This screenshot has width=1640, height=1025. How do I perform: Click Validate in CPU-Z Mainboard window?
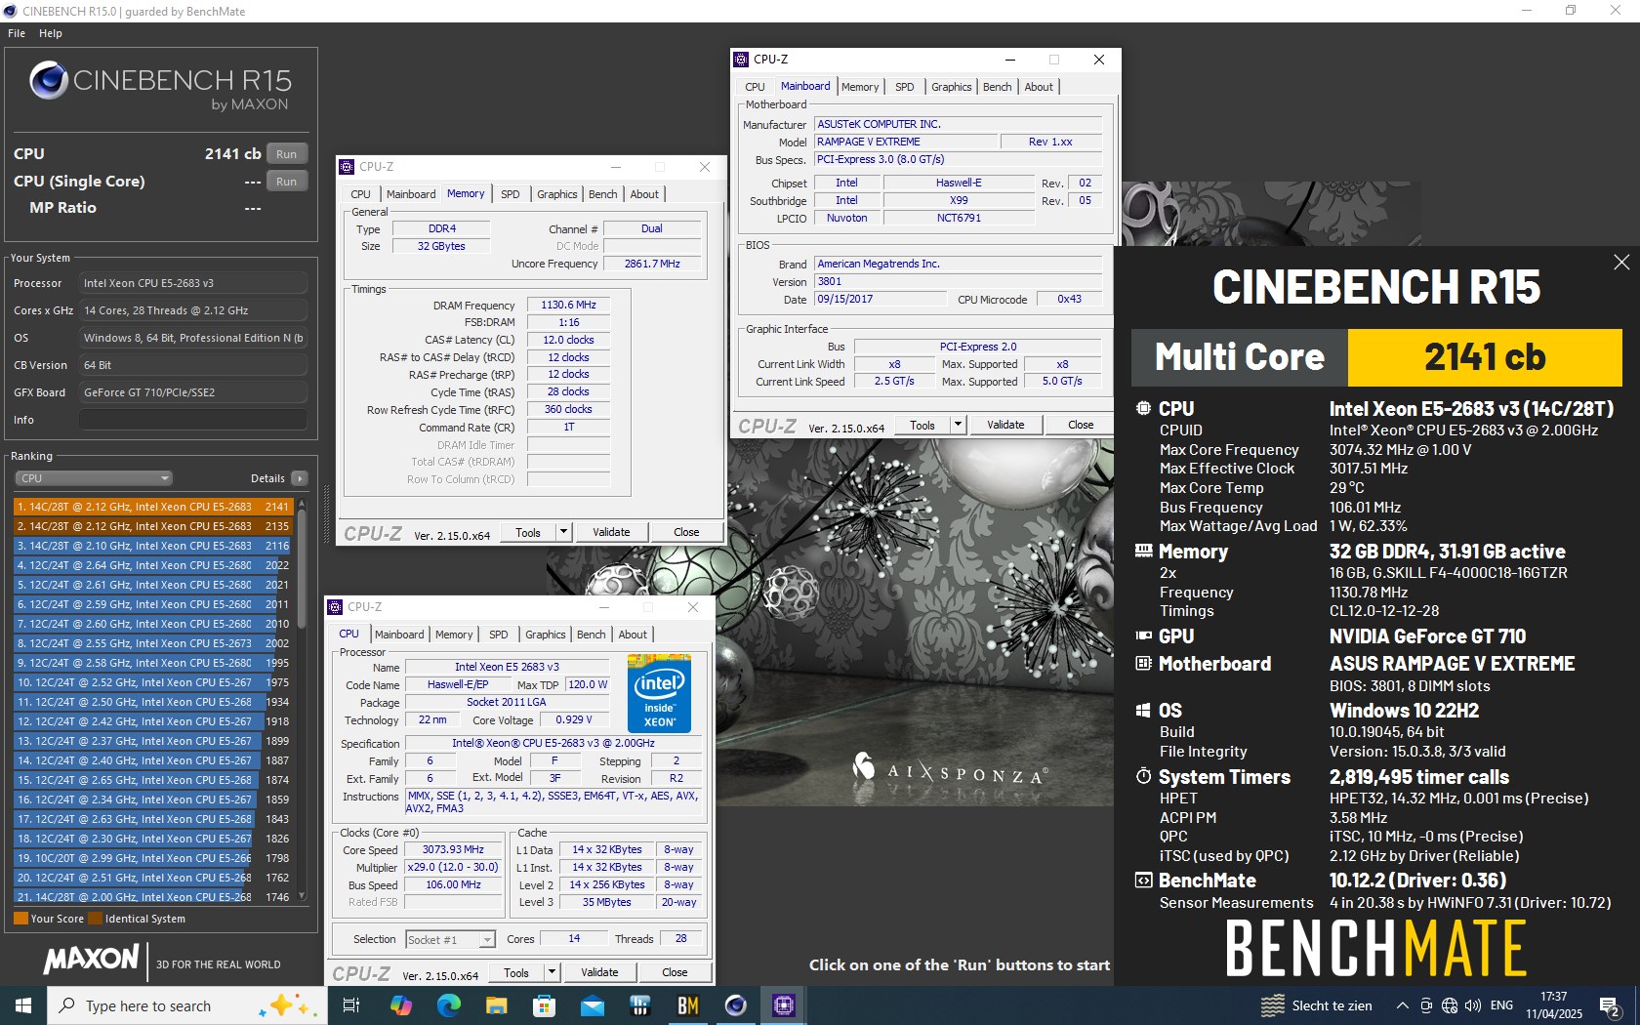pos(1005,425)
